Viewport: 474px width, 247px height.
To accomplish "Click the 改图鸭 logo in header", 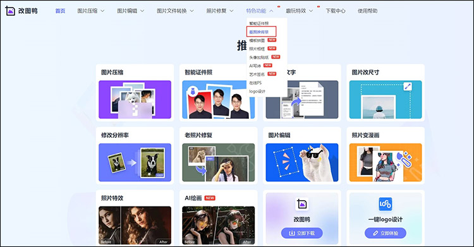I will click(x=21, y=11).
